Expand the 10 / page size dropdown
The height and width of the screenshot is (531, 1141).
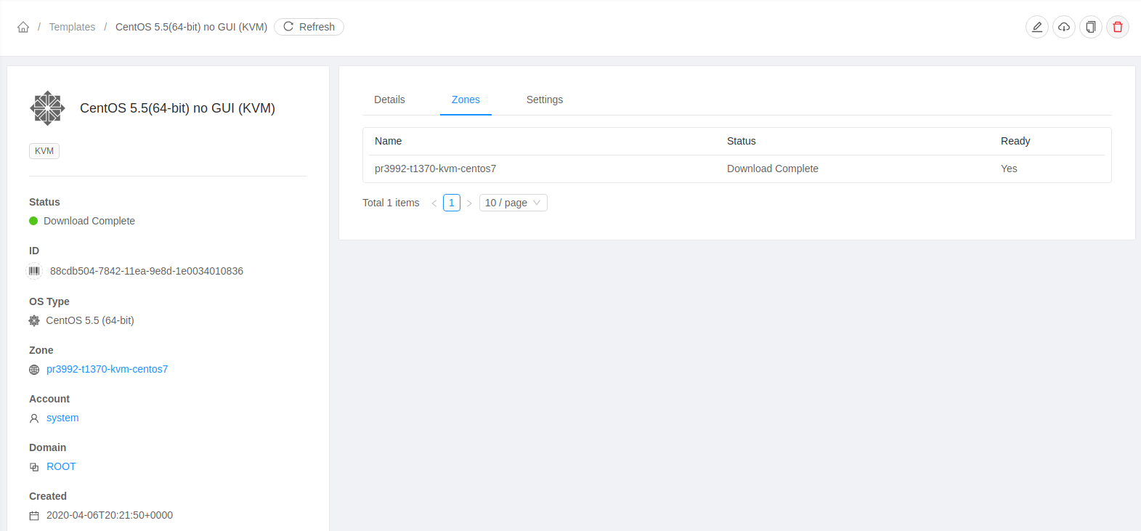[x=513, y=203]
